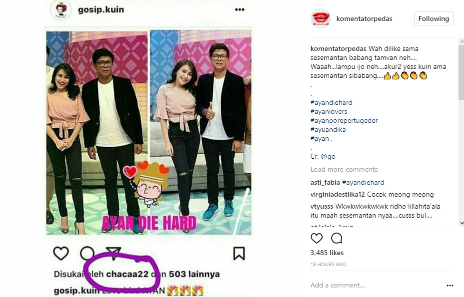Screen dimensions: 464x297
Task: Click the scroll down arrow in comments panel
Action: [462, 223]
